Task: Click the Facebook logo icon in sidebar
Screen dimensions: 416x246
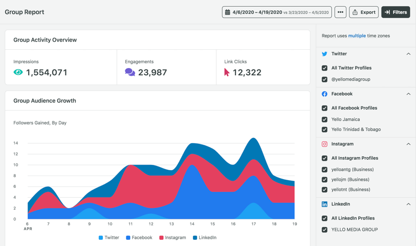Action: (324, 94)
